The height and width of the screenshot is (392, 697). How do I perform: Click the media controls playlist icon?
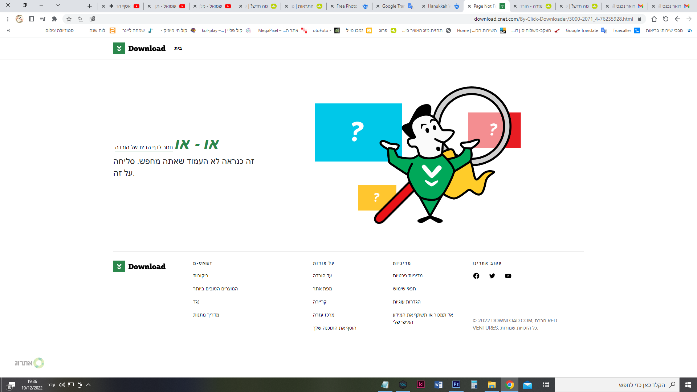coord(43,19)
